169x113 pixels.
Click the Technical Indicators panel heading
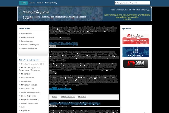point(29,60)
